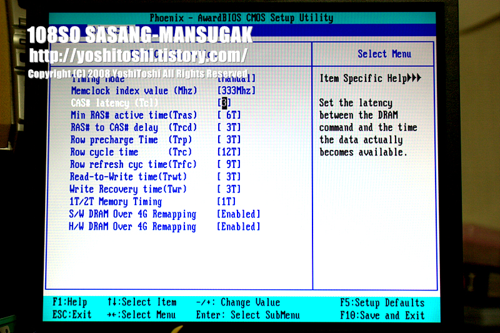This screenshot has height=333, width=500.
Task: Toggle 1T/2T Memory Timing value [1T]
Action: (x=226, y=202)
